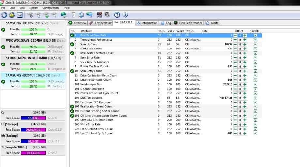The height and width of the screenshot is (167, 300).
Task: Decrease offset with minus for Seek Time Performance
Action: pos(235,62)
